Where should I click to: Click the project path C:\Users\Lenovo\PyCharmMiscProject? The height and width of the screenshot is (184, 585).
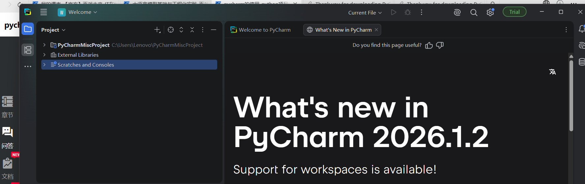[x=157, y=45]
